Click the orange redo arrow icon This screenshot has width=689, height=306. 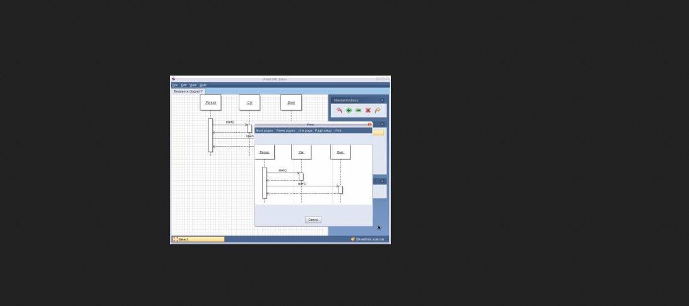[378, 110]
